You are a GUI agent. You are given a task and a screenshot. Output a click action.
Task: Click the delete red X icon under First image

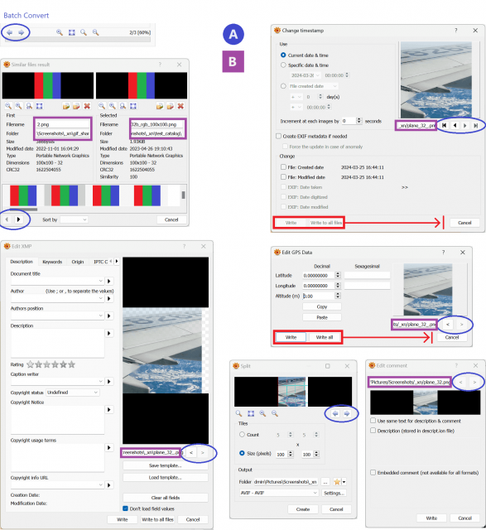tap(87, 106)
